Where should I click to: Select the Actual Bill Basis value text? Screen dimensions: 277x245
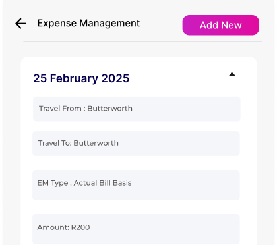tap(102, 183)
